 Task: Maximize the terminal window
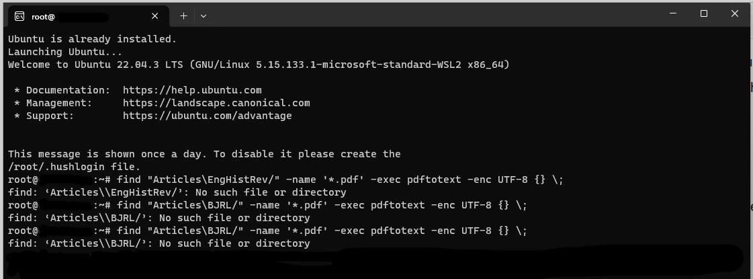click(x=703, y=13)
